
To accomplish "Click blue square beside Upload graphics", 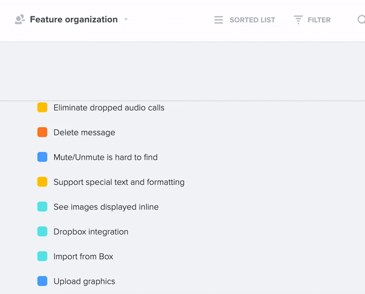I will pos(43,281).
